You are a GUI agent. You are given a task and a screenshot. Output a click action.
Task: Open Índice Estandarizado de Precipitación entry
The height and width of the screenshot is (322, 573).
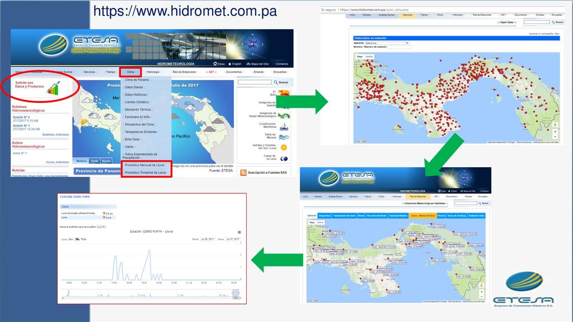pos(140,156)
